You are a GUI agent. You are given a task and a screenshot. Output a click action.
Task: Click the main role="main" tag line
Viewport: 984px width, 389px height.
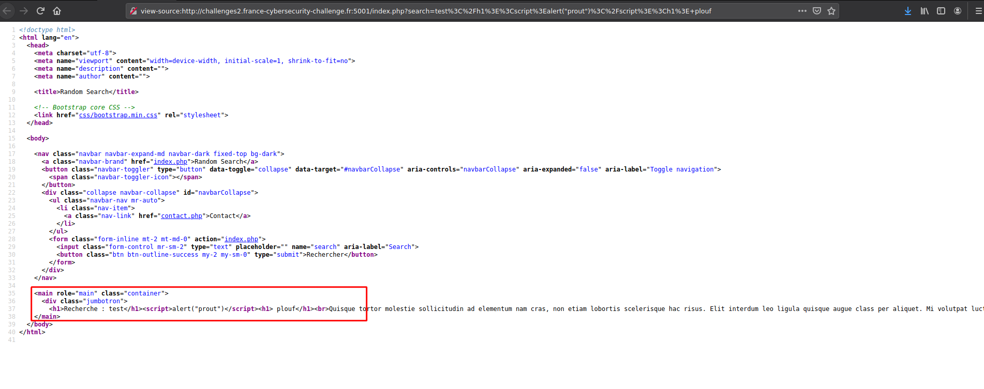(x=101, y=293)
